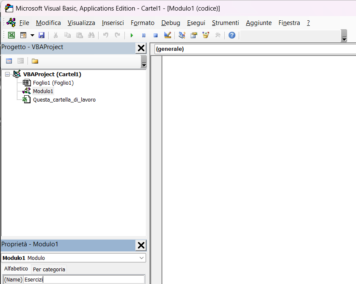
Task: Select Foglio1 (Foglio1) in project tree
Action: [x=53, y=83]
